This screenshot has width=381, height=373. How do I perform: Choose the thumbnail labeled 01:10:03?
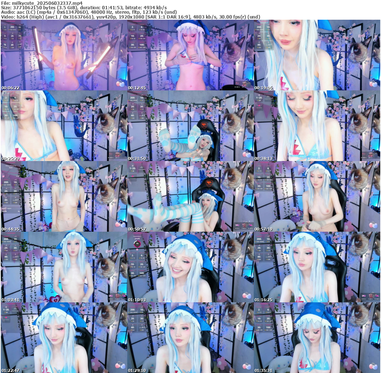pyautogui.click(x=190, y=267)
